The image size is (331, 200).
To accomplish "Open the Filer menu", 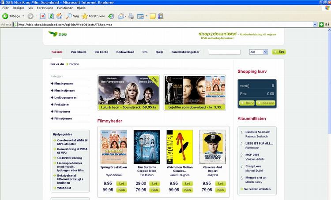I will pyautogui.click(x=5, y=8).
